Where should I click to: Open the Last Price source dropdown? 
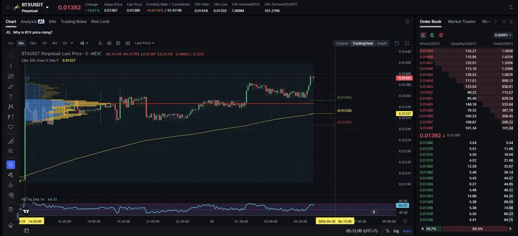tap(144, 43)
